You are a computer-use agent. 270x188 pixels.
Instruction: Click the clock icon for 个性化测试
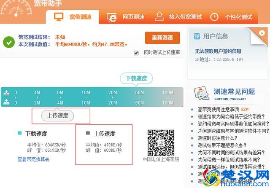(214, 17)
